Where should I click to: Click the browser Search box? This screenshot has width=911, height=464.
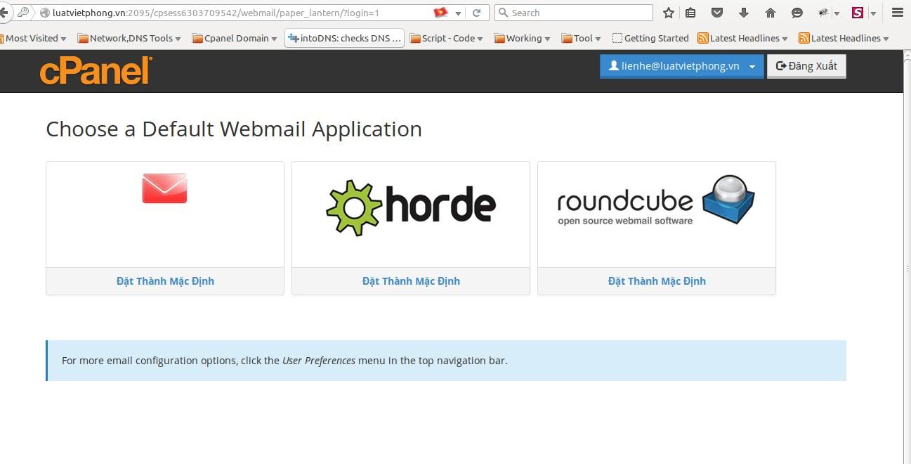[574, 13]
